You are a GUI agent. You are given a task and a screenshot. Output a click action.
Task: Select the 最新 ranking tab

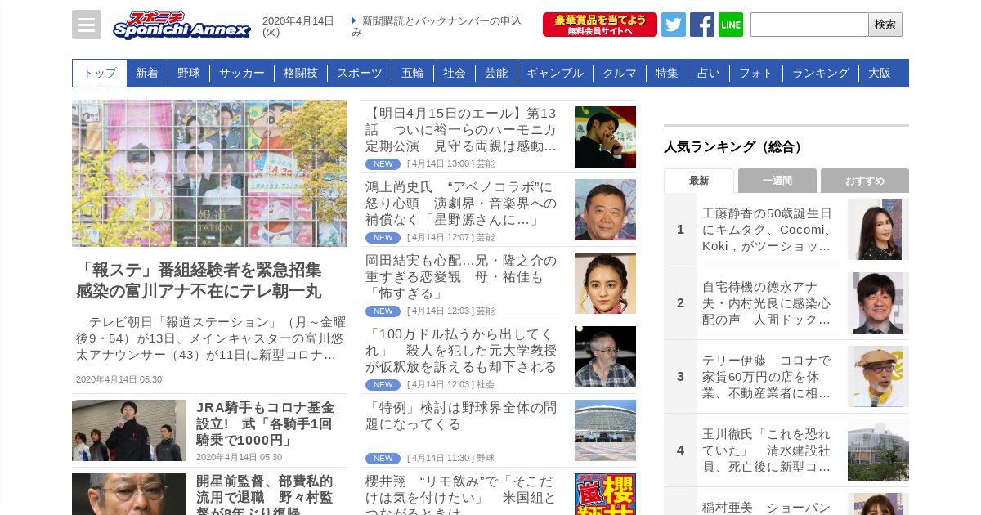pyautogui.click(x=699, y=181)
